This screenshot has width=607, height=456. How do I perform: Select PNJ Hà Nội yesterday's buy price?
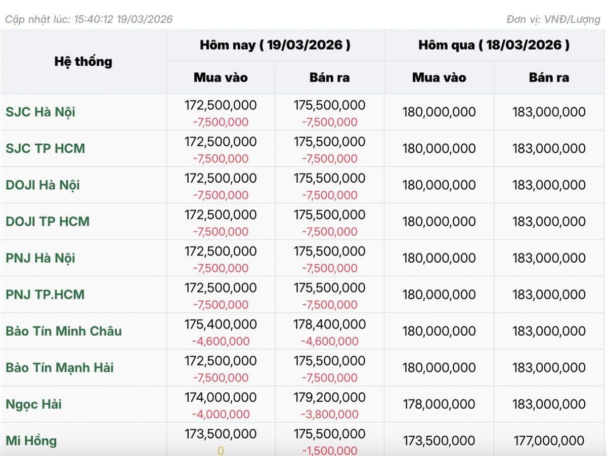[x=439, y=258]
